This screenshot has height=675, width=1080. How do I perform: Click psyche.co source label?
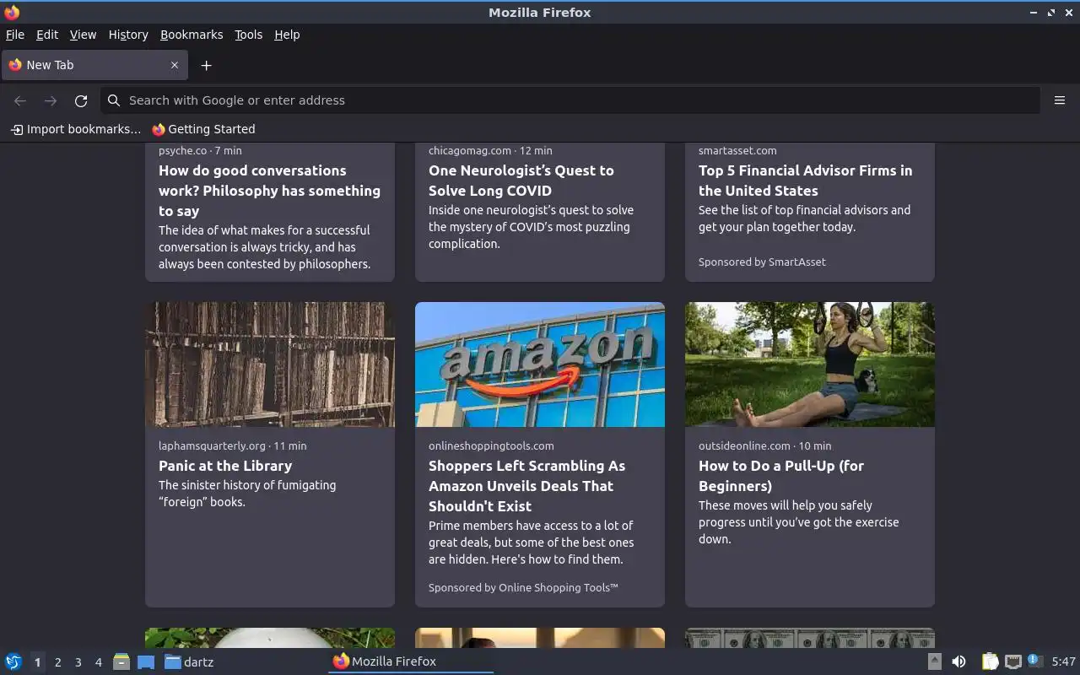pos(182,150)
